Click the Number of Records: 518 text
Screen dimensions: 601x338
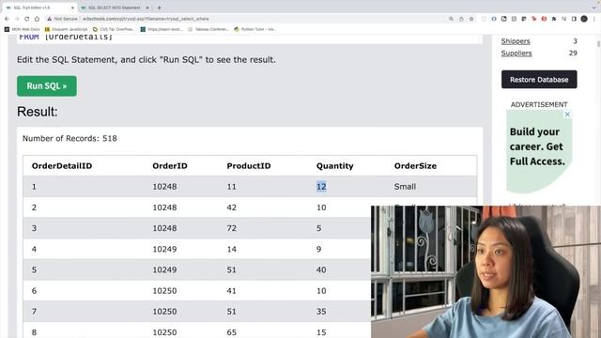click(69, 138)
